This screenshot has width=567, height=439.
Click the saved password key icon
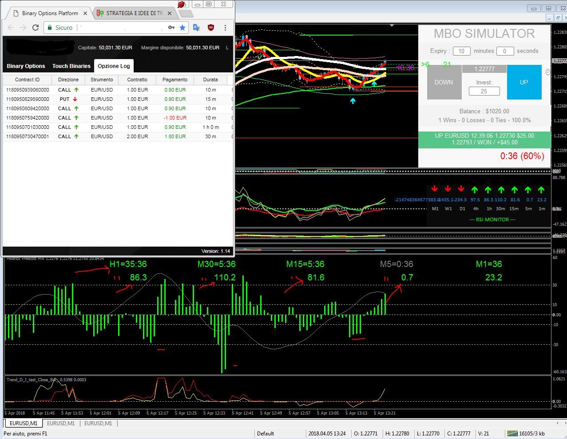[171, 28]
